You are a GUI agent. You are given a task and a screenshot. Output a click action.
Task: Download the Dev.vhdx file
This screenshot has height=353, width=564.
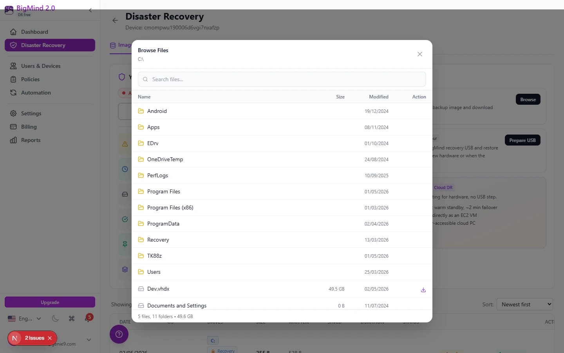pyautogui.click(x=423, y=290)
